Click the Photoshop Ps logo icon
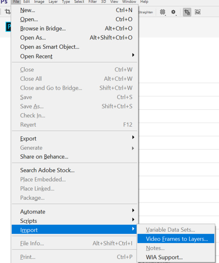This screenshot has width=219, height=263. [x=4, y=2]
